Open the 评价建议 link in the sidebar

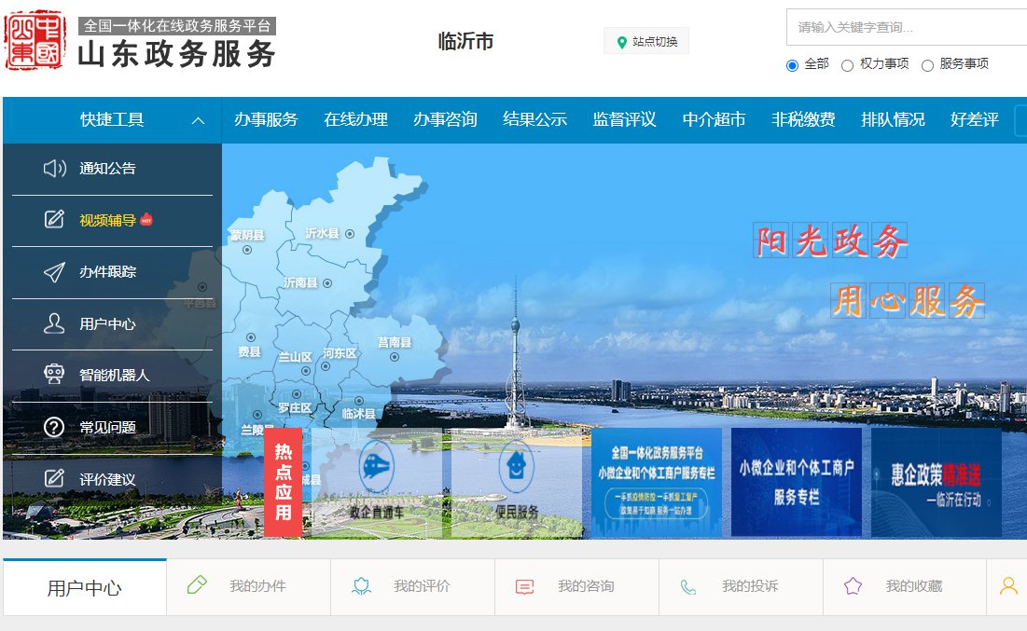[107, 479]
